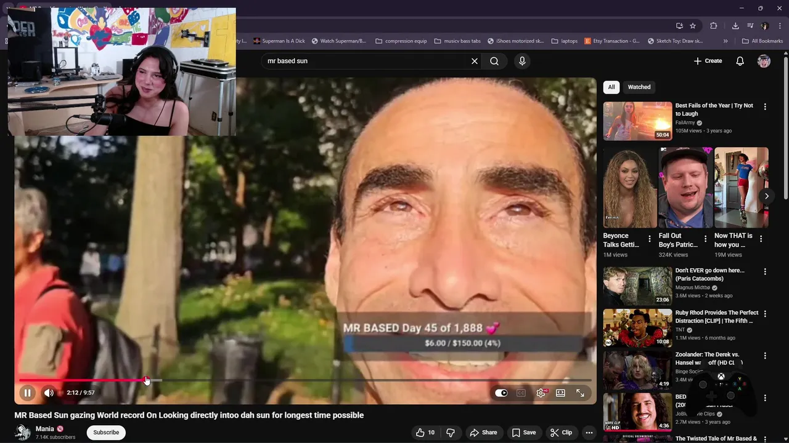Screen dimensions: 789x443
Task: Bookmark this tab with star icon
Action: tap(693, 26)
